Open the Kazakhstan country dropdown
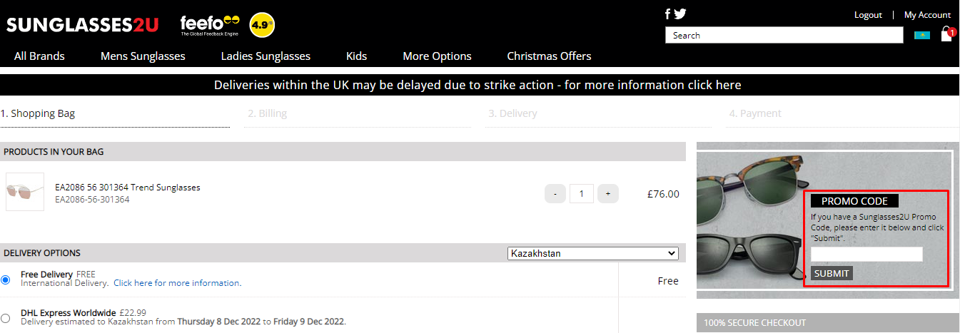The image size is (960, 333). coord(592,253)
